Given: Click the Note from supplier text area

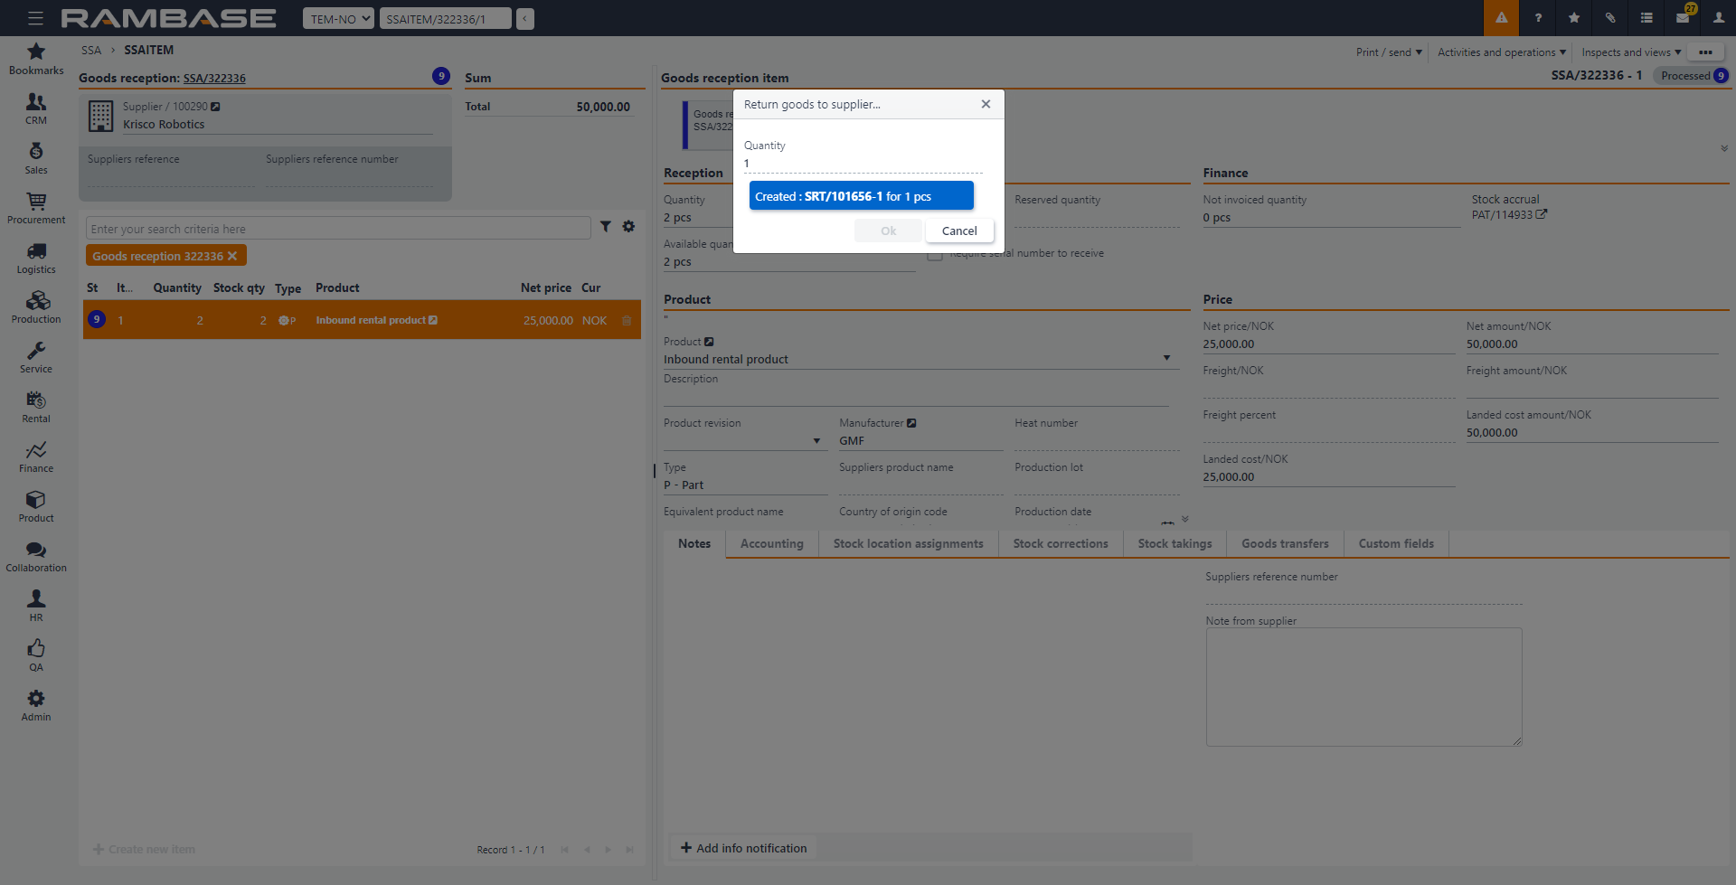Looking at the screenshot, I should click(1363, 687).
